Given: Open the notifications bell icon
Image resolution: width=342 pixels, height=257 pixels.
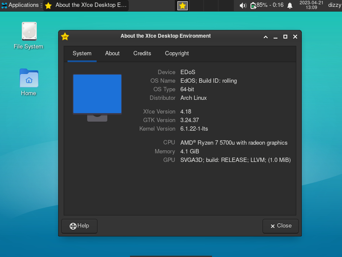Looking at the screenshot, I should point(290,6).
